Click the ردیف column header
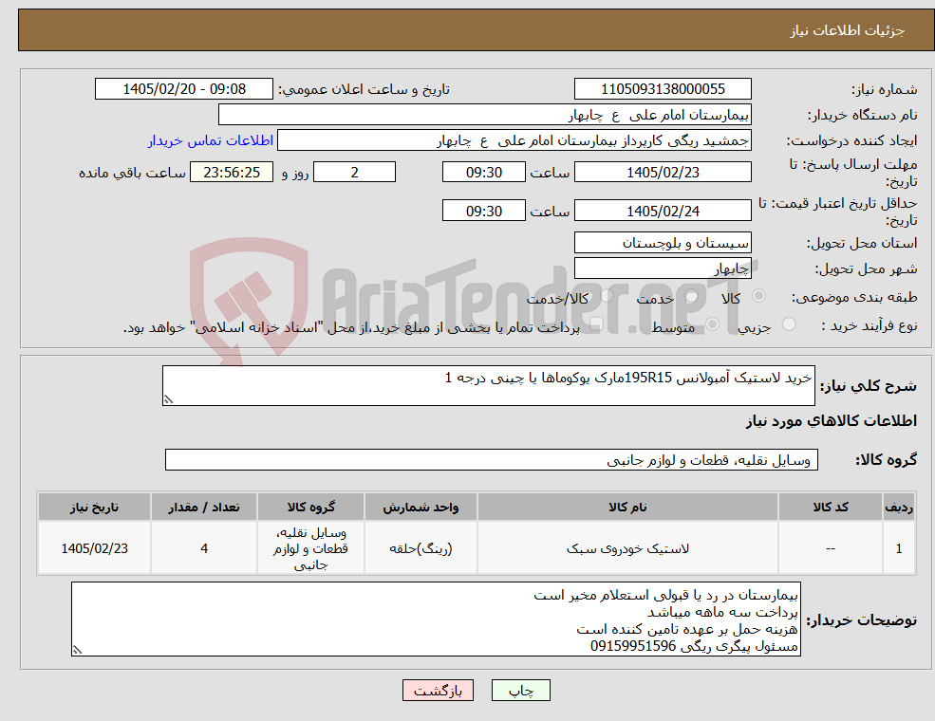The height and width of the screenshot is (721, 935). point(899,508)
